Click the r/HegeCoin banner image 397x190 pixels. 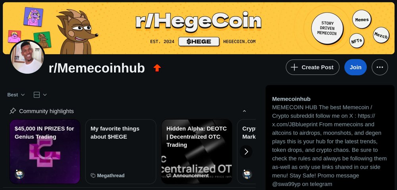tap(198, 28)
